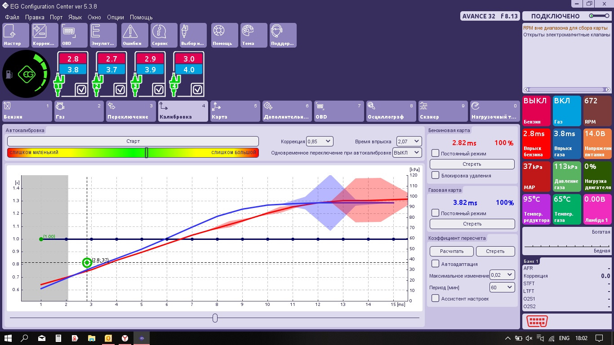Click the round EG fuel switch indicator
The width and height of the screenshot is (614, 345).
pyautogui.click(x=26, y=75)
